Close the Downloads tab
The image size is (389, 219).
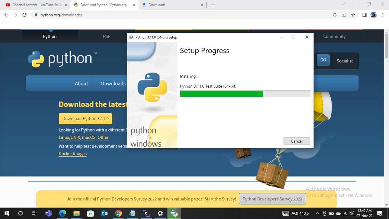click(x=202, y=5)
